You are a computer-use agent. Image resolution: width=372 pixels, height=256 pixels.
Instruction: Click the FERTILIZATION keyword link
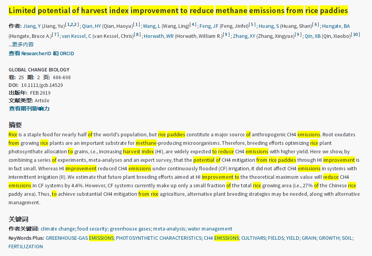pos(26,246)
